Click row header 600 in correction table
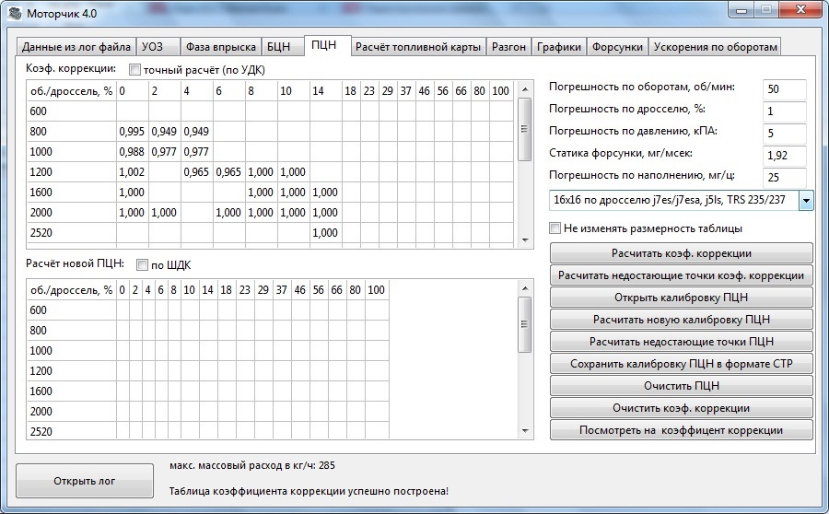Screen dimensions: 829x514 (x=72, y=111)
